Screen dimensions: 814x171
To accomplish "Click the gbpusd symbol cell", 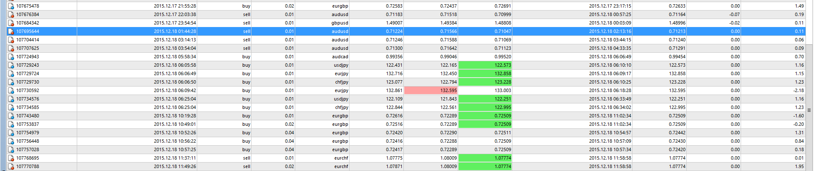I will 340,23.
